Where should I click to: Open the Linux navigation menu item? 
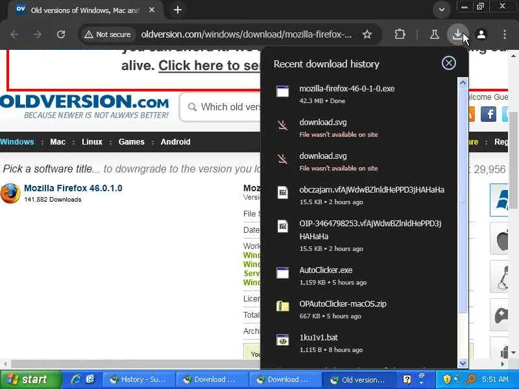pyautogui.click(x=92, y=142)
